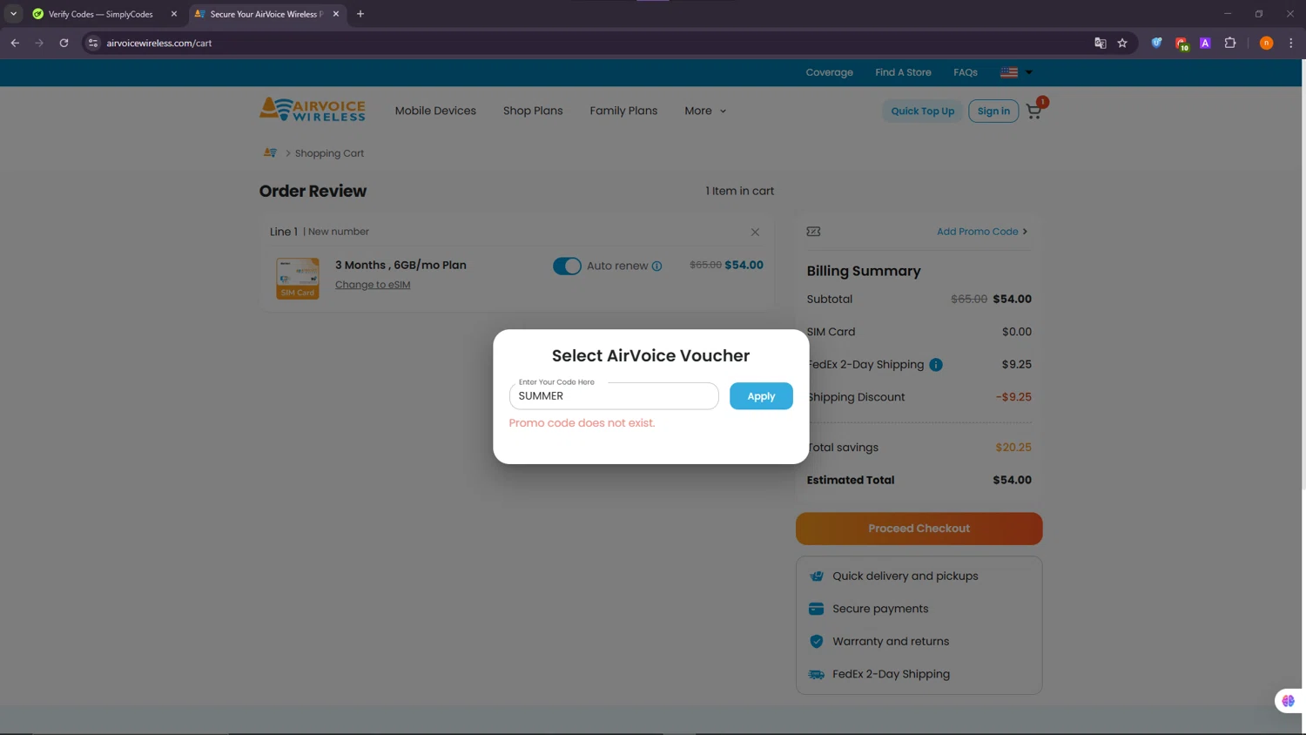Click the promo ticket icon
This screenshot has height=735, width=1306.
813,232
